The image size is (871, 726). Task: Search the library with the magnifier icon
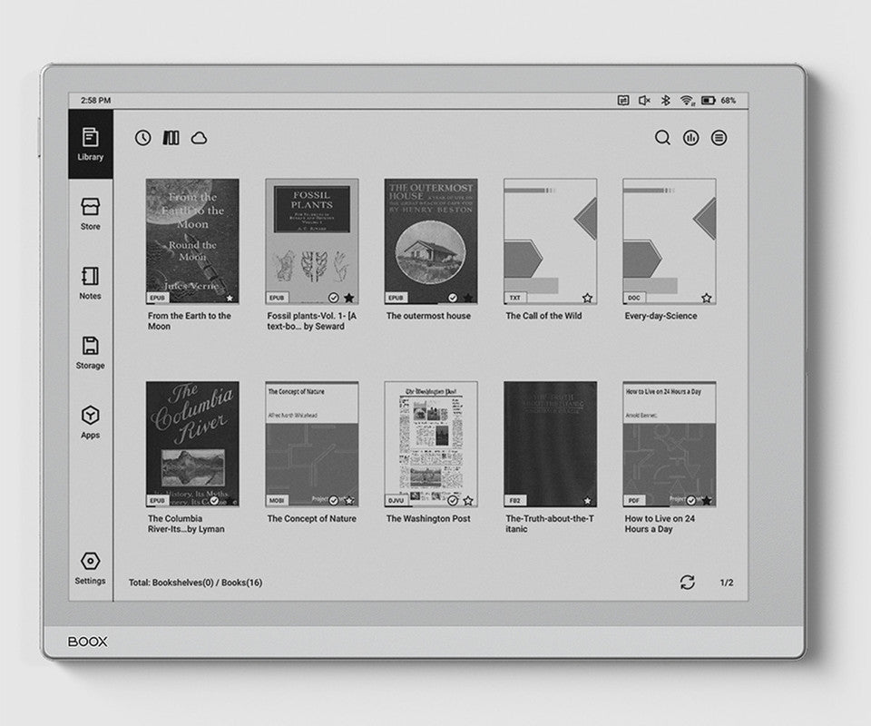[663, 138]
